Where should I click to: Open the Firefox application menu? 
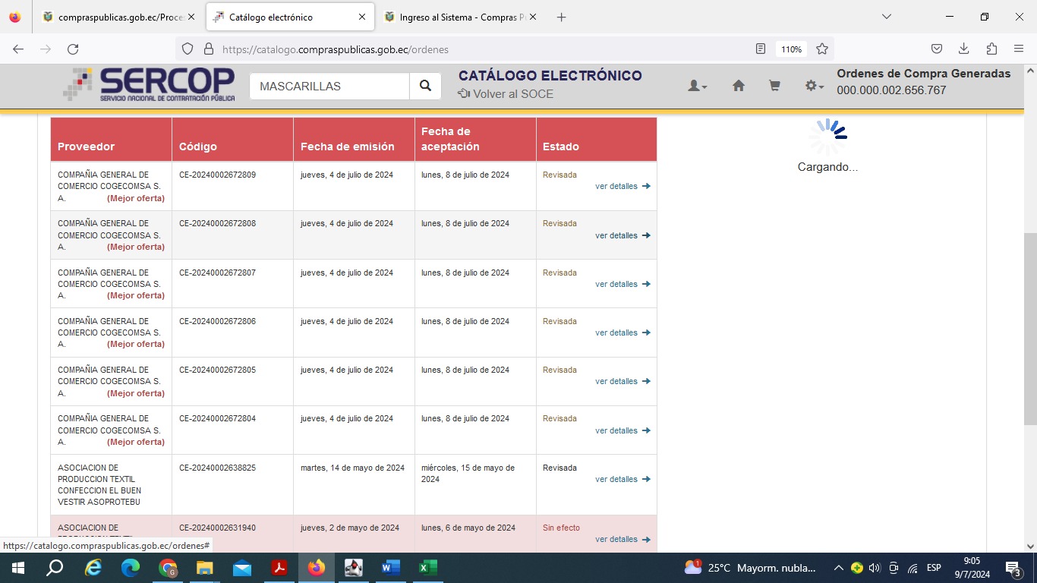[x=1018, y=49]
